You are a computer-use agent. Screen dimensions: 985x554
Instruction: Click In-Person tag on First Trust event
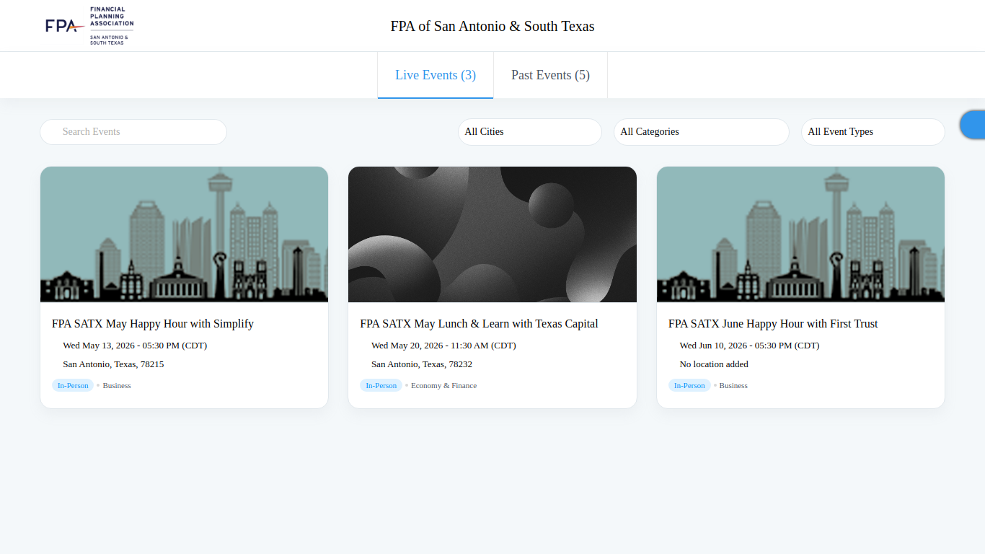(x=689, y=385)
